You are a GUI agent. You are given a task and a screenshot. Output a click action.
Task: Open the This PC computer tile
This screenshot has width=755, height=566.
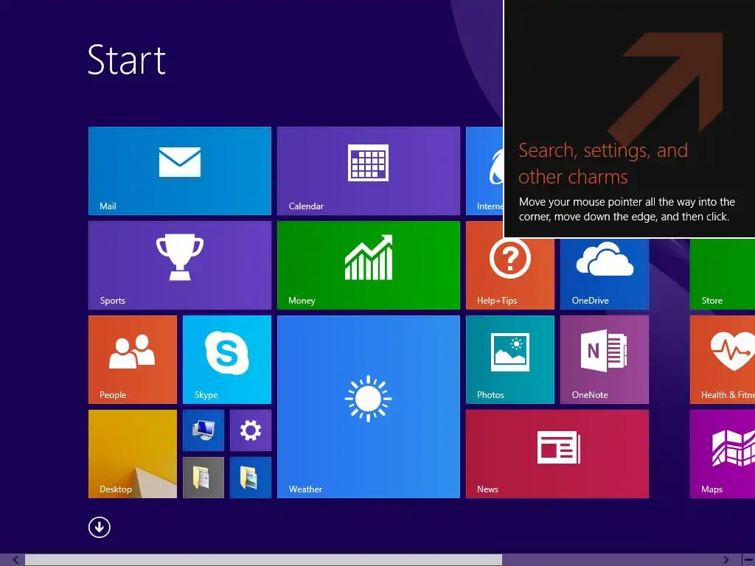tap(203, 430)
